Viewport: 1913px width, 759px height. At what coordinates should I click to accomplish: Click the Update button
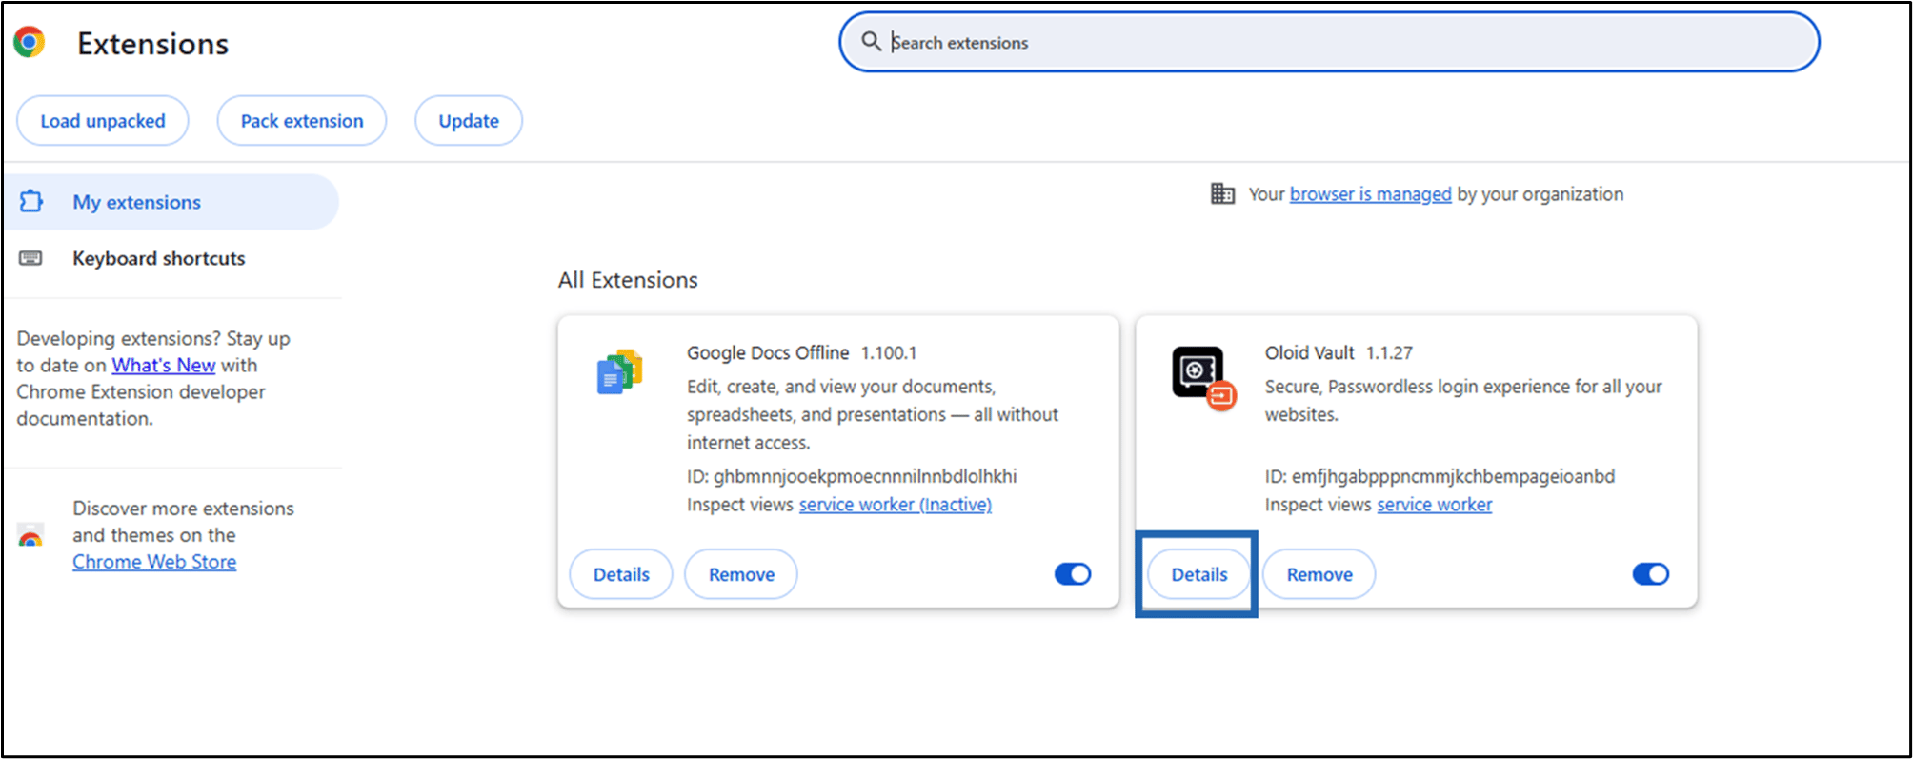coord(469,121)
